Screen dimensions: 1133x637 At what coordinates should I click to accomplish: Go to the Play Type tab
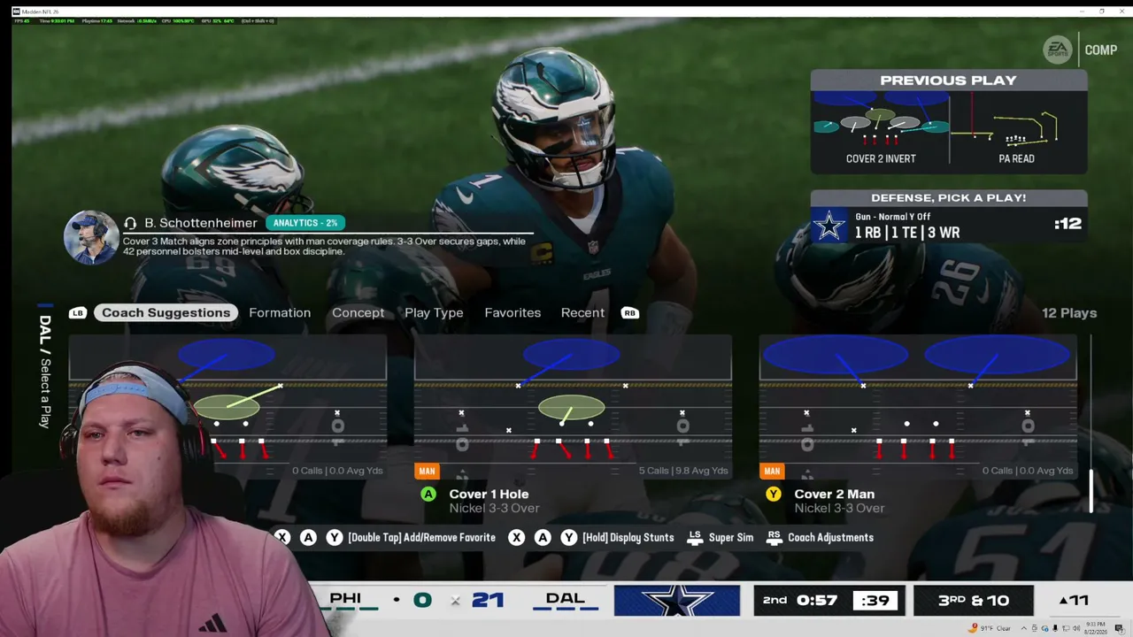[x=434, y=313]
